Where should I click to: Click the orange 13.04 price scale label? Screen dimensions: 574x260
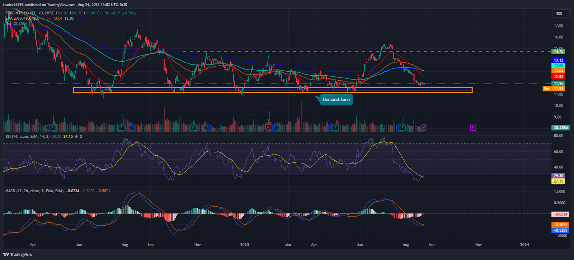tap(559, 71)
